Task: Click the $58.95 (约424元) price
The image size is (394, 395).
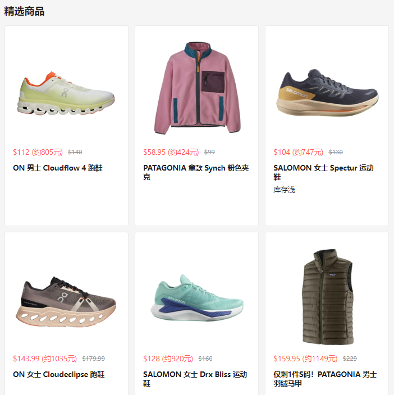Action: (171, 152)
